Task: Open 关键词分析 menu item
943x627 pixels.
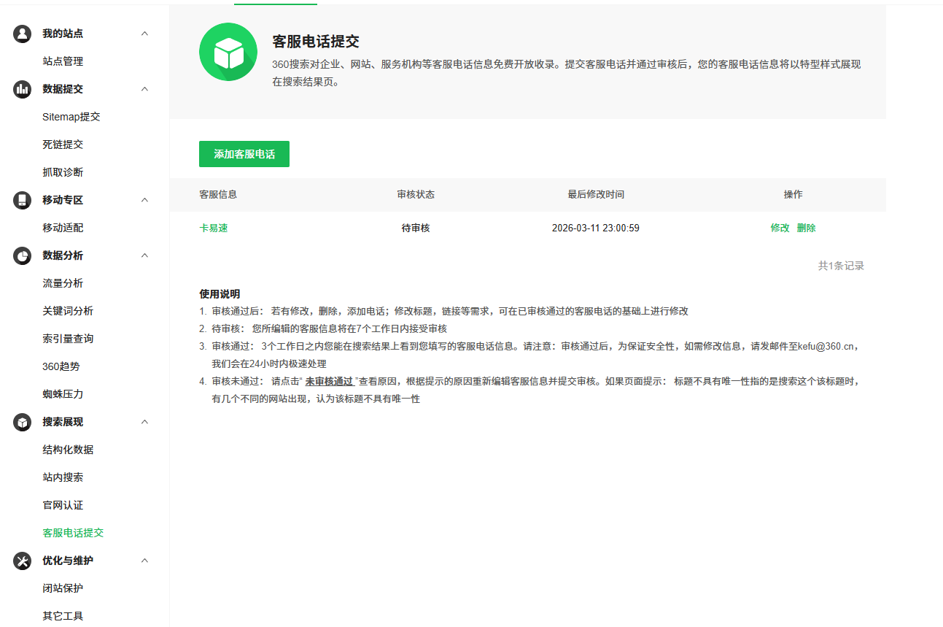Action: tap(68, 311)
